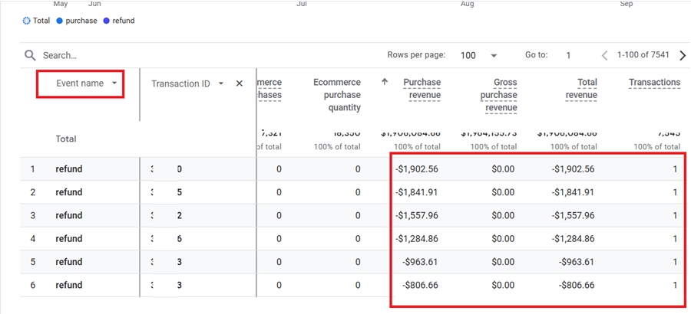Select the refund event in row 1
This screenshot has width=691, height=314.
(x=69, y=169)
